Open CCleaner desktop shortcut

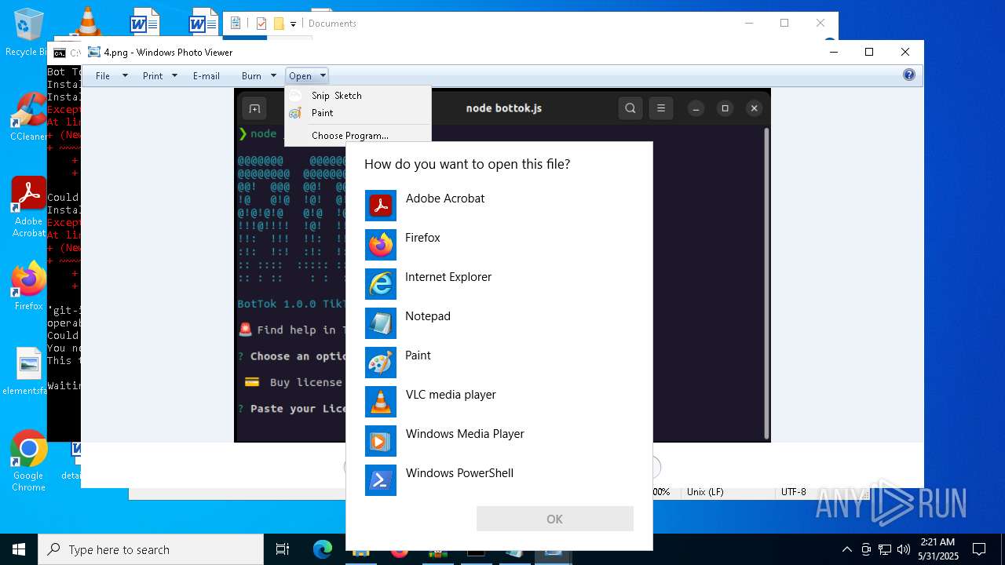[x=28, y=116]
